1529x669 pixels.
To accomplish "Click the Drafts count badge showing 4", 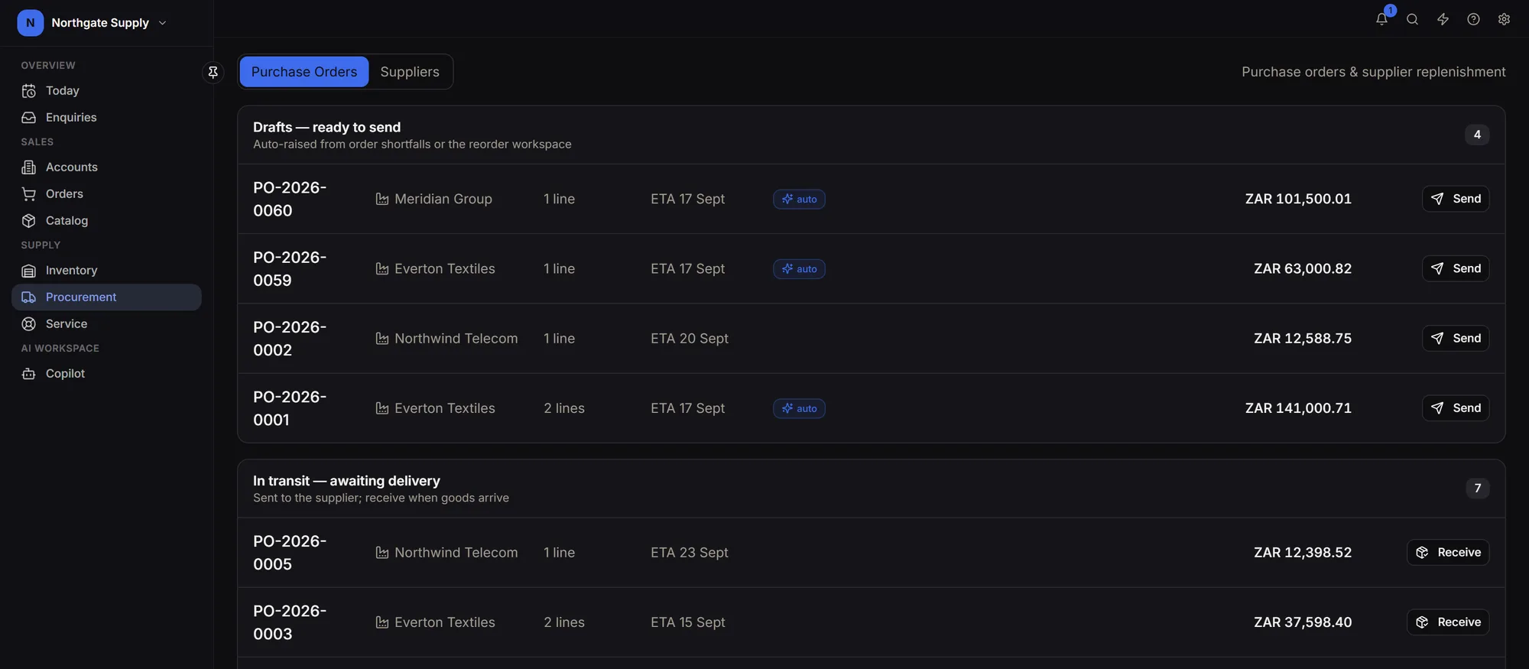I will coord(1477,135).
